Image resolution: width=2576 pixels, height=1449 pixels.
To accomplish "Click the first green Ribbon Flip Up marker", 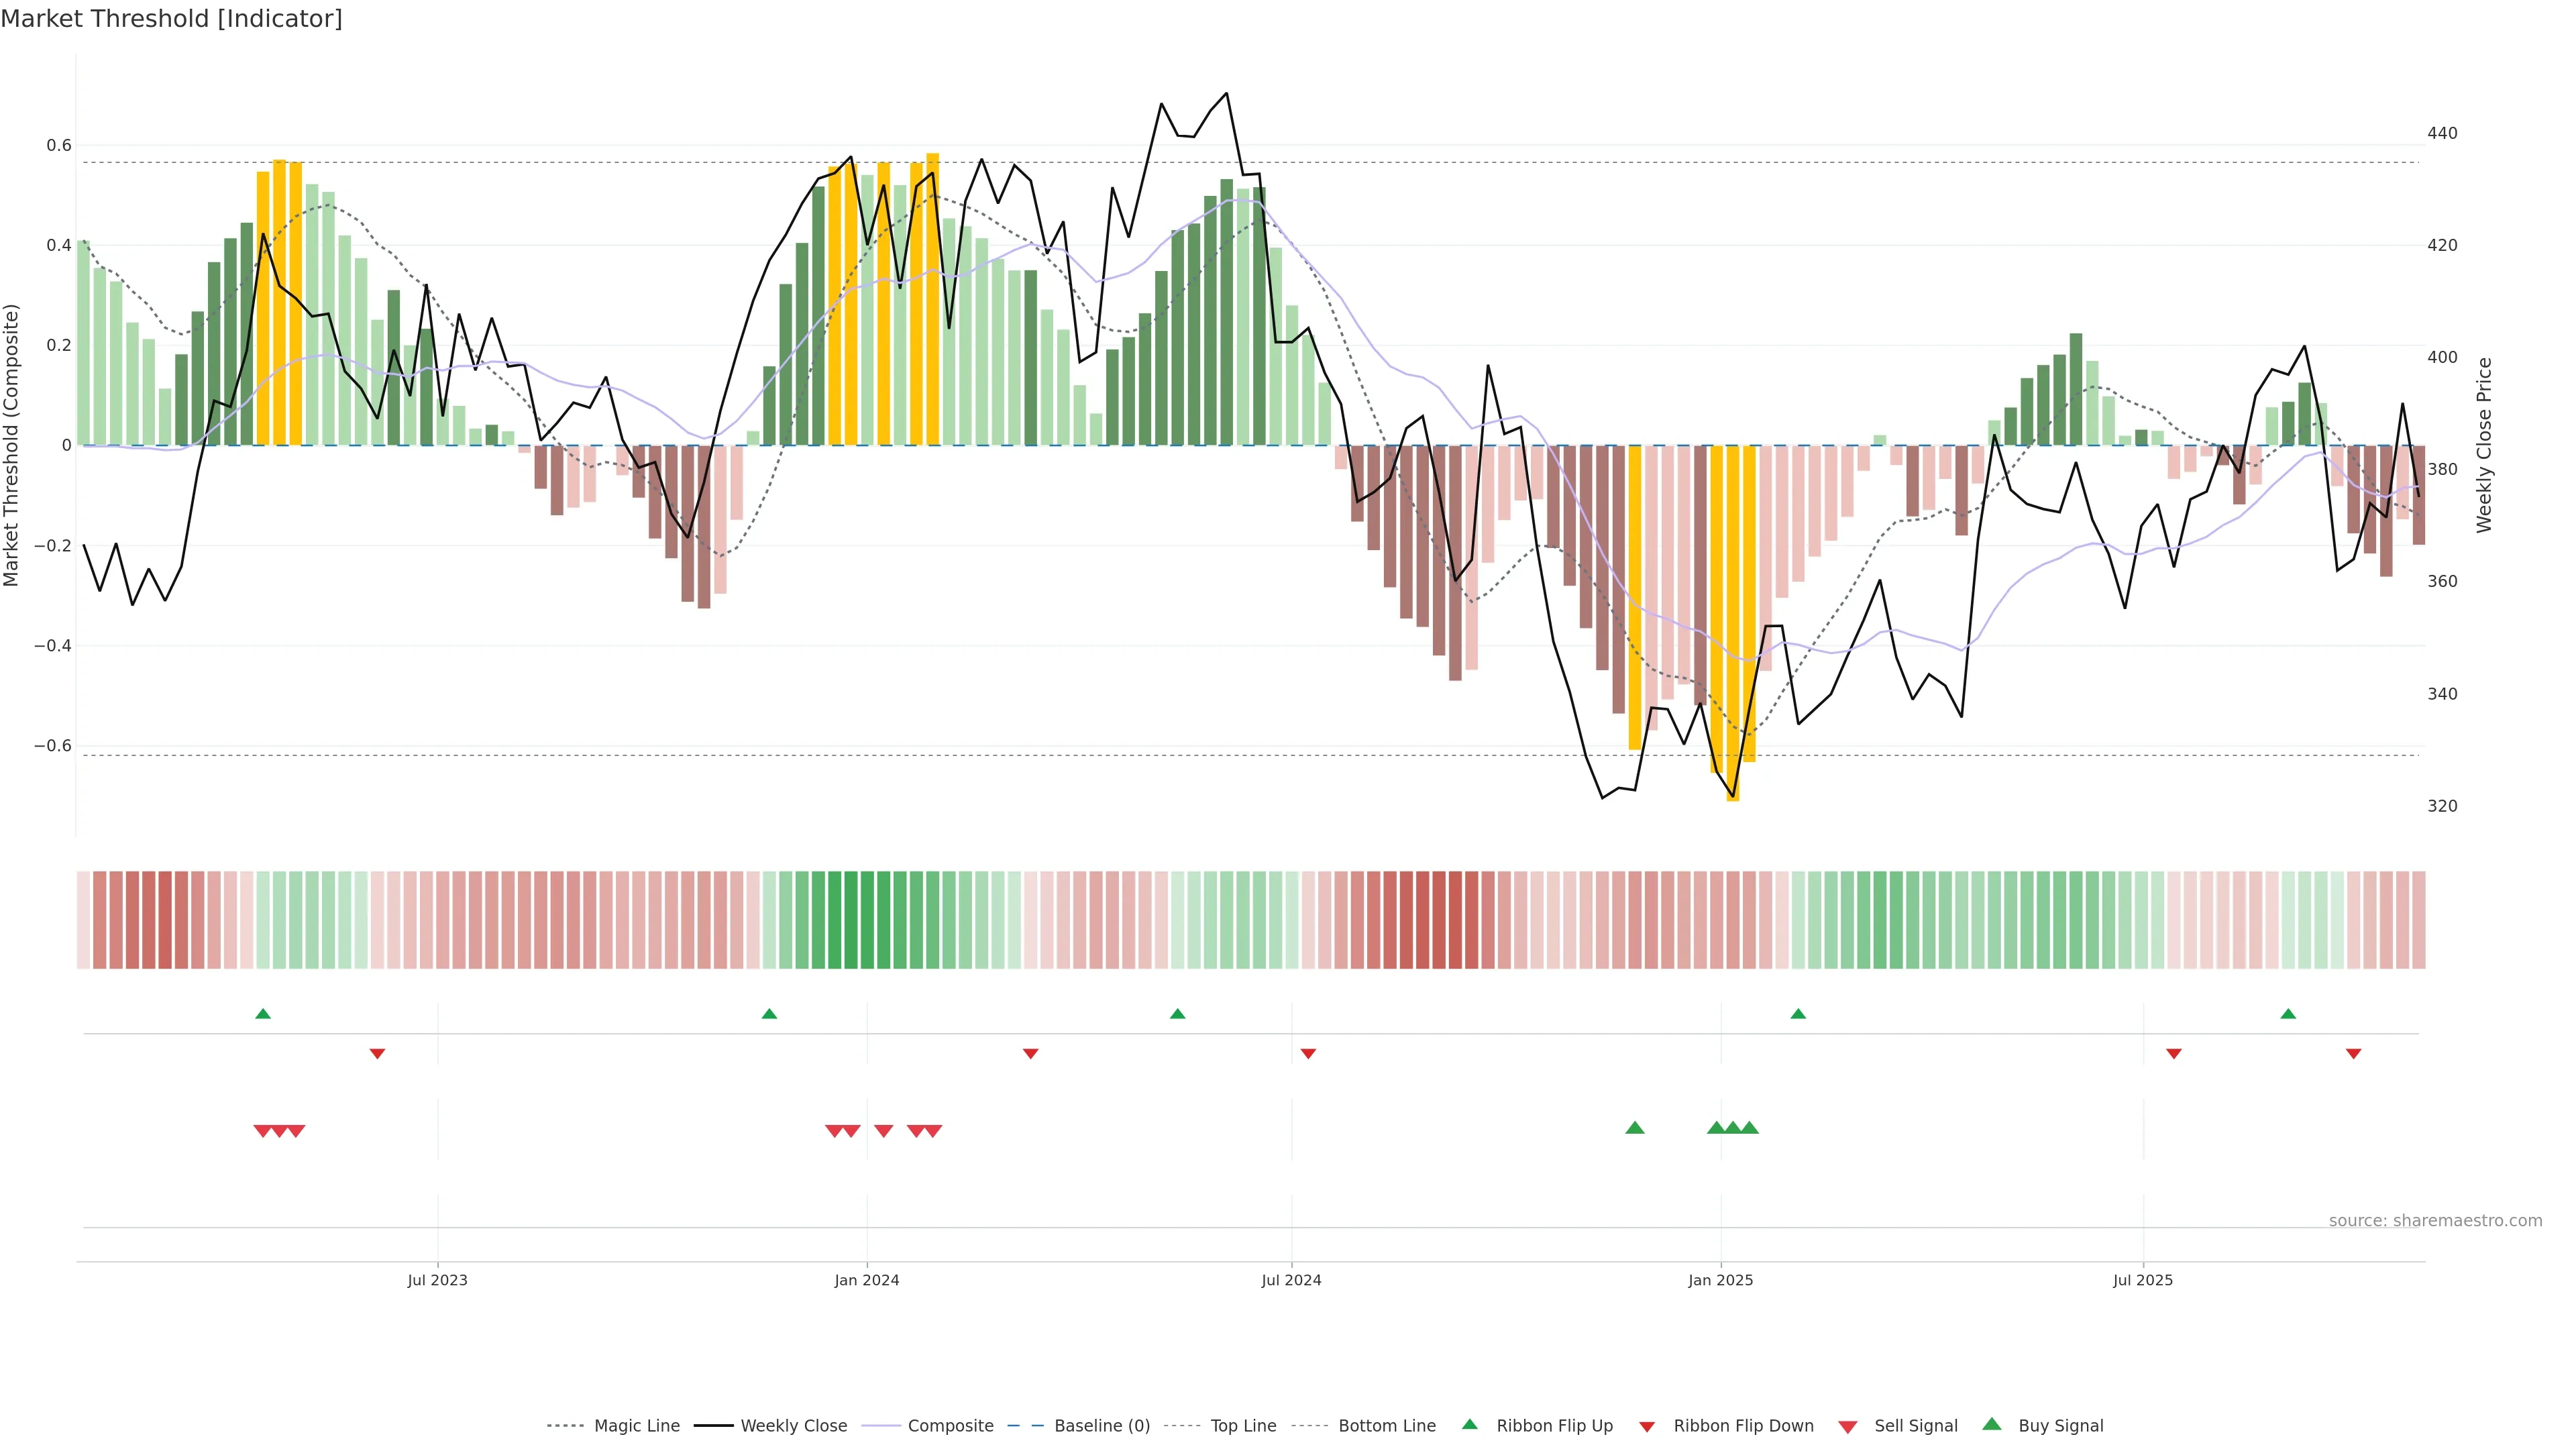I will tap(263, 1014).
